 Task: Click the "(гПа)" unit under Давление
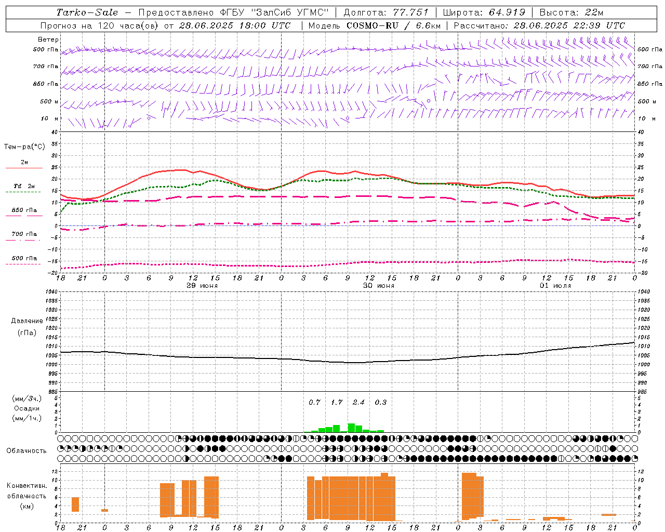coord(27,333)
